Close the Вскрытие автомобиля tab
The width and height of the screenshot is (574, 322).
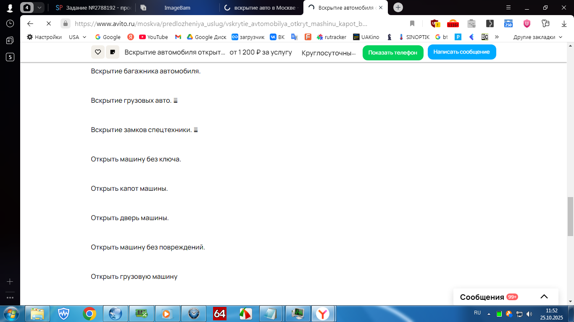pyautogui.click(x=381, y=8)
